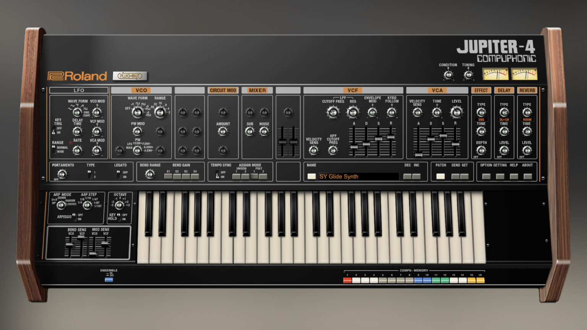Image resolution: width=587 pixels, height=330 pixels.
Task: Click the VCF ENVELOPE MOD knob
Action: (372, 112)
